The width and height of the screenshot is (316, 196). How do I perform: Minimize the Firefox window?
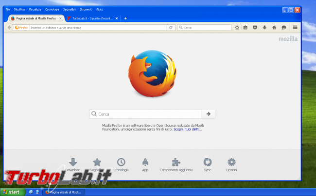pos(285,10)
